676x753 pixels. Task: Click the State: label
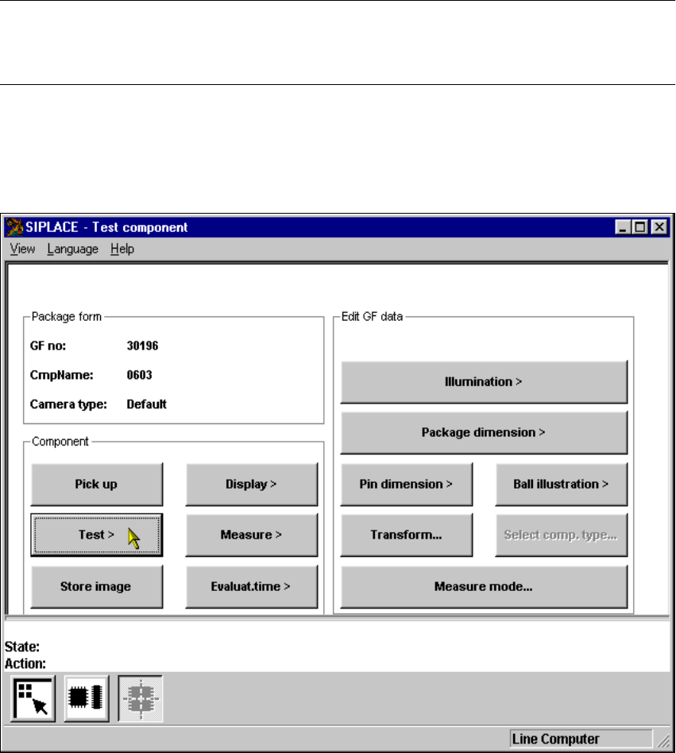[x=22, y=647]
